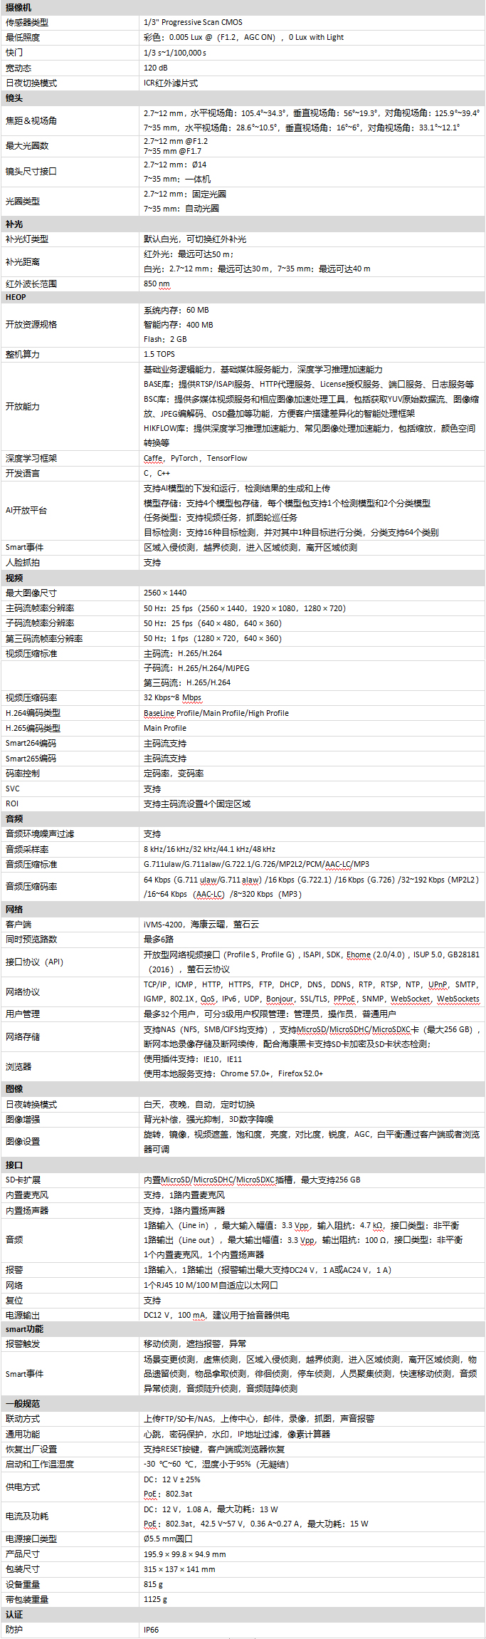The width and height of the screenshot is (486, 1639).
Task: Select the 深度学习框架 row label
Action: (31, 458)
